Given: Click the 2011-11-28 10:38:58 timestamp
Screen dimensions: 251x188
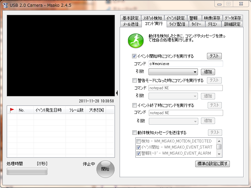Looking at the screenshot, I should (x=96, y=101).
